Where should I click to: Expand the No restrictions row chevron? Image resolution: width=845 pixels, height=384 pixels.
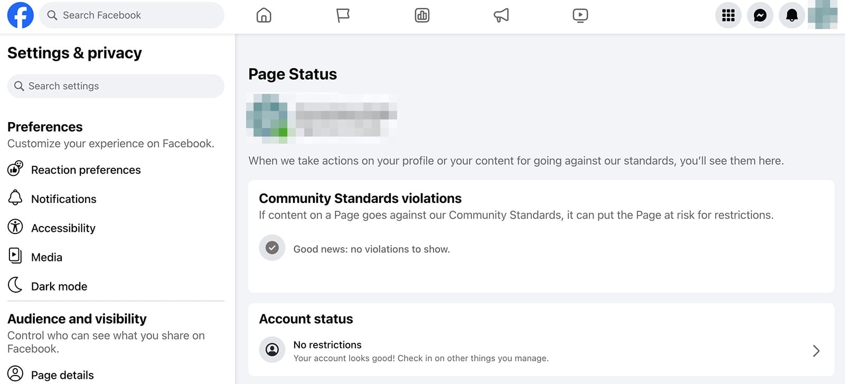(815, 351)
